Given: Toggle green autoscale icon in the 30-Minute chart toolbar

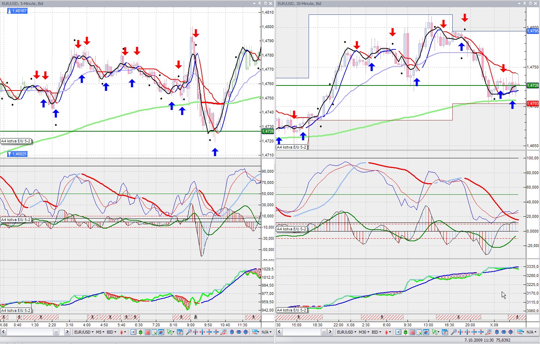Looking at the screenshot, I should point(405,332).
